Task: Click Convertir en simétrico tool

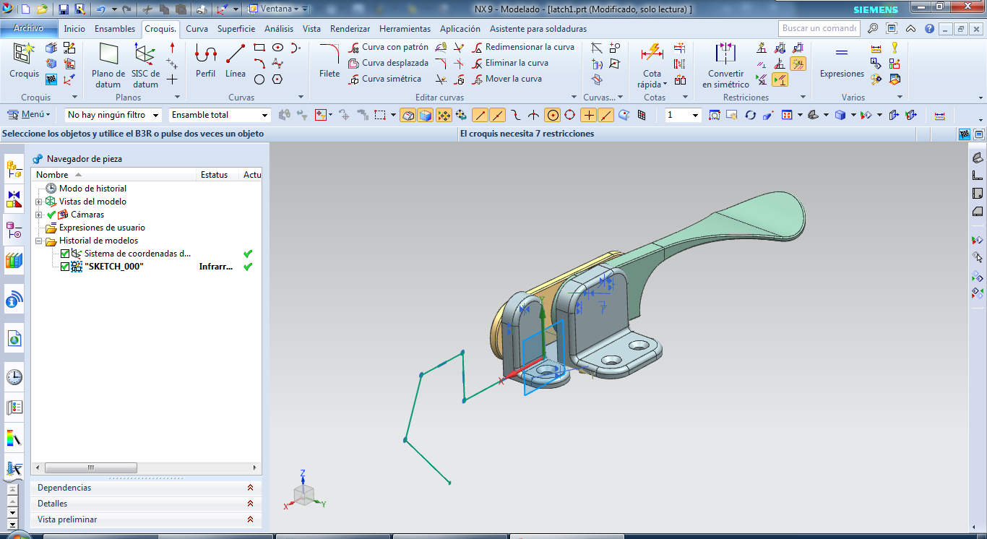Action: (x=725, y=65)
